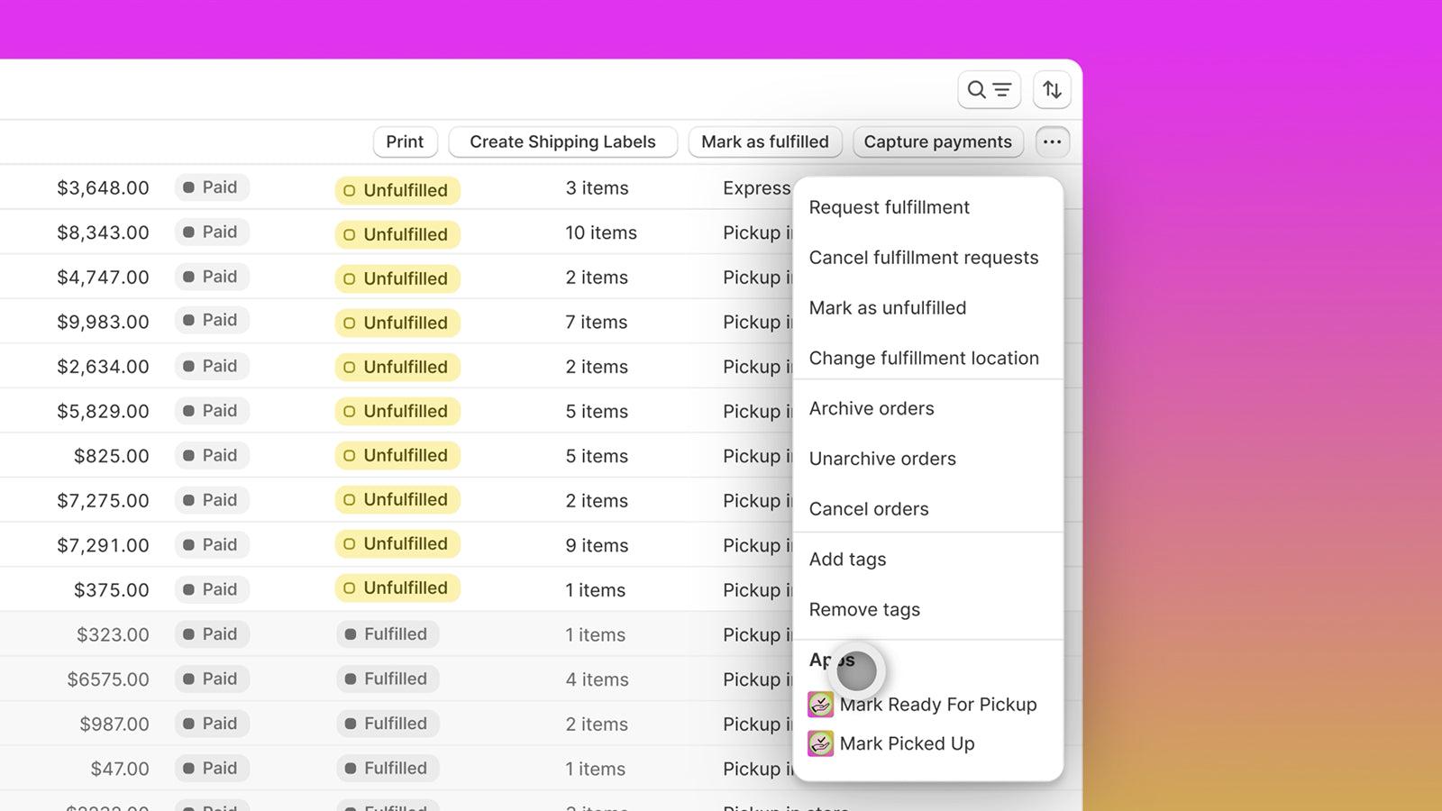Select Request fulfillment from menu
Viewport: 1442px width, 811px height.
[889, 207]
